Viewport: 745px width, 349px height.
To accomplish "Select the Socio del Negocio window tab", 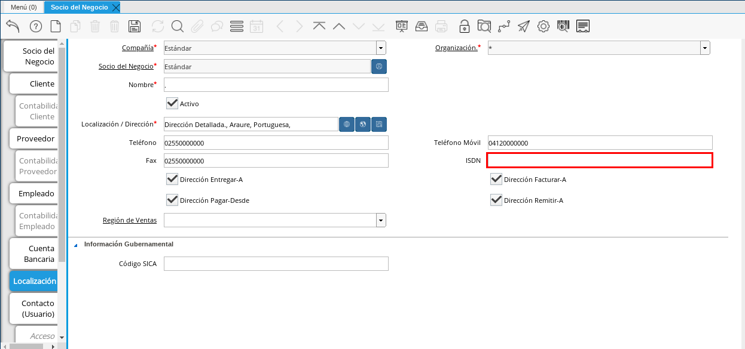I will coord(80,7).
